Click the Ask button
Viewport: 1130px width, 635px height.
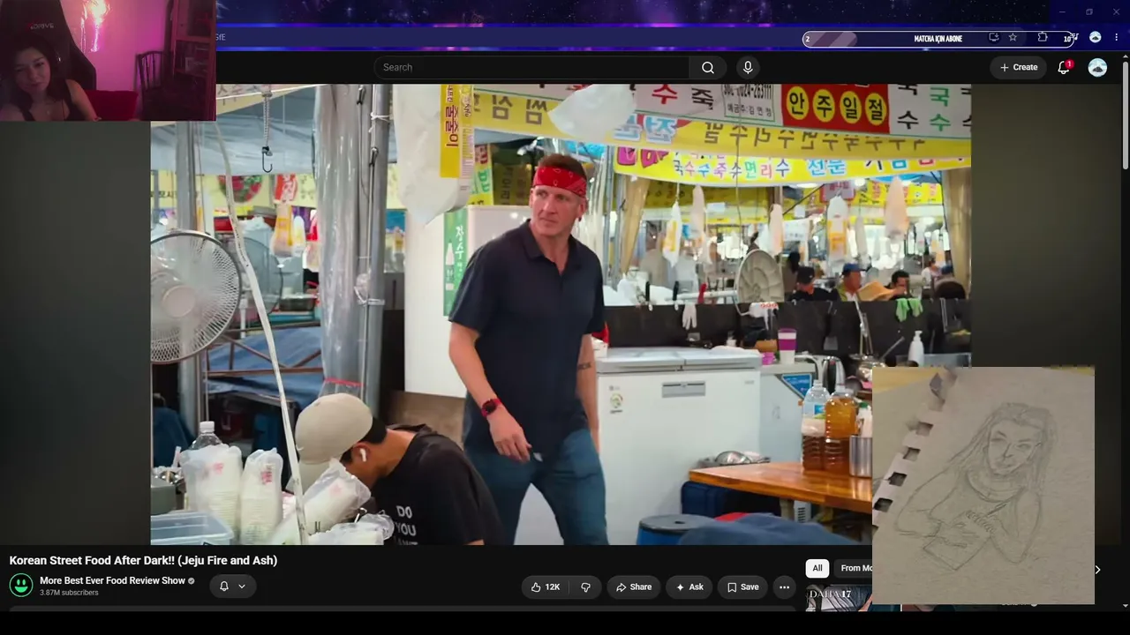[689, 586]
